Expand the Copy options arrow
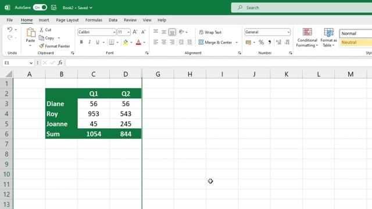The width and height of the screenshot is (372, 209). click(59, 38)
